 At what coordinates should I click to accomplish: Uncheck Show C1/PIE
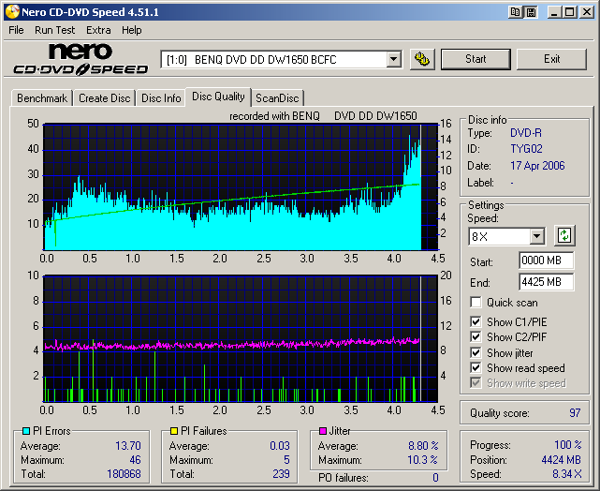point(476,321)
